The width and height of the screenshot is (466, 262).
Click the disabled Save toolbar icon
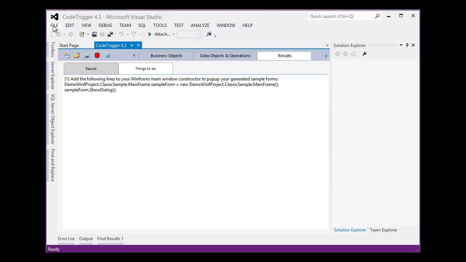click(102, 34)
